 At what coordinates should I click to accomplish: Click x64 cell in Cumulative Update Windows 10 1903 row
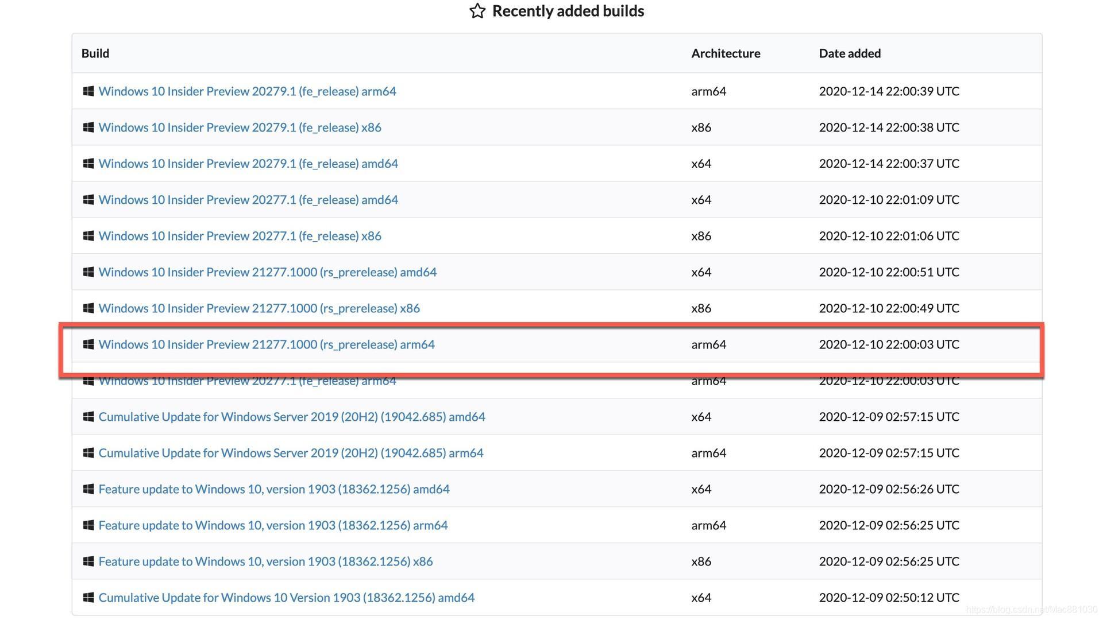[x=701, y=598]
